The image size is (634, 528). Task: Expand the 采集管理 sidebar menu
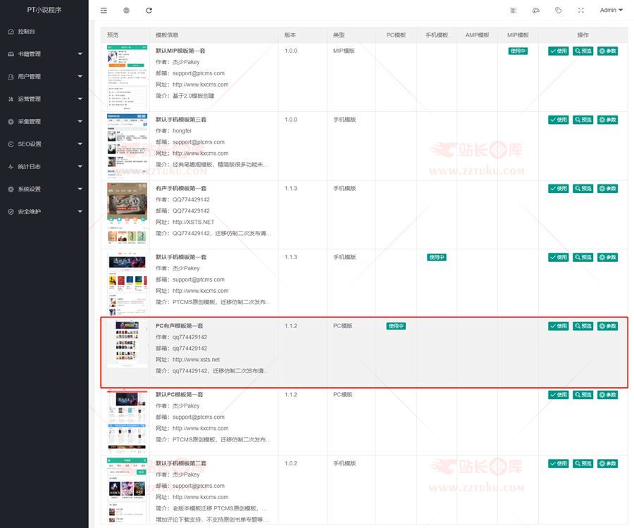coord(44,122)
